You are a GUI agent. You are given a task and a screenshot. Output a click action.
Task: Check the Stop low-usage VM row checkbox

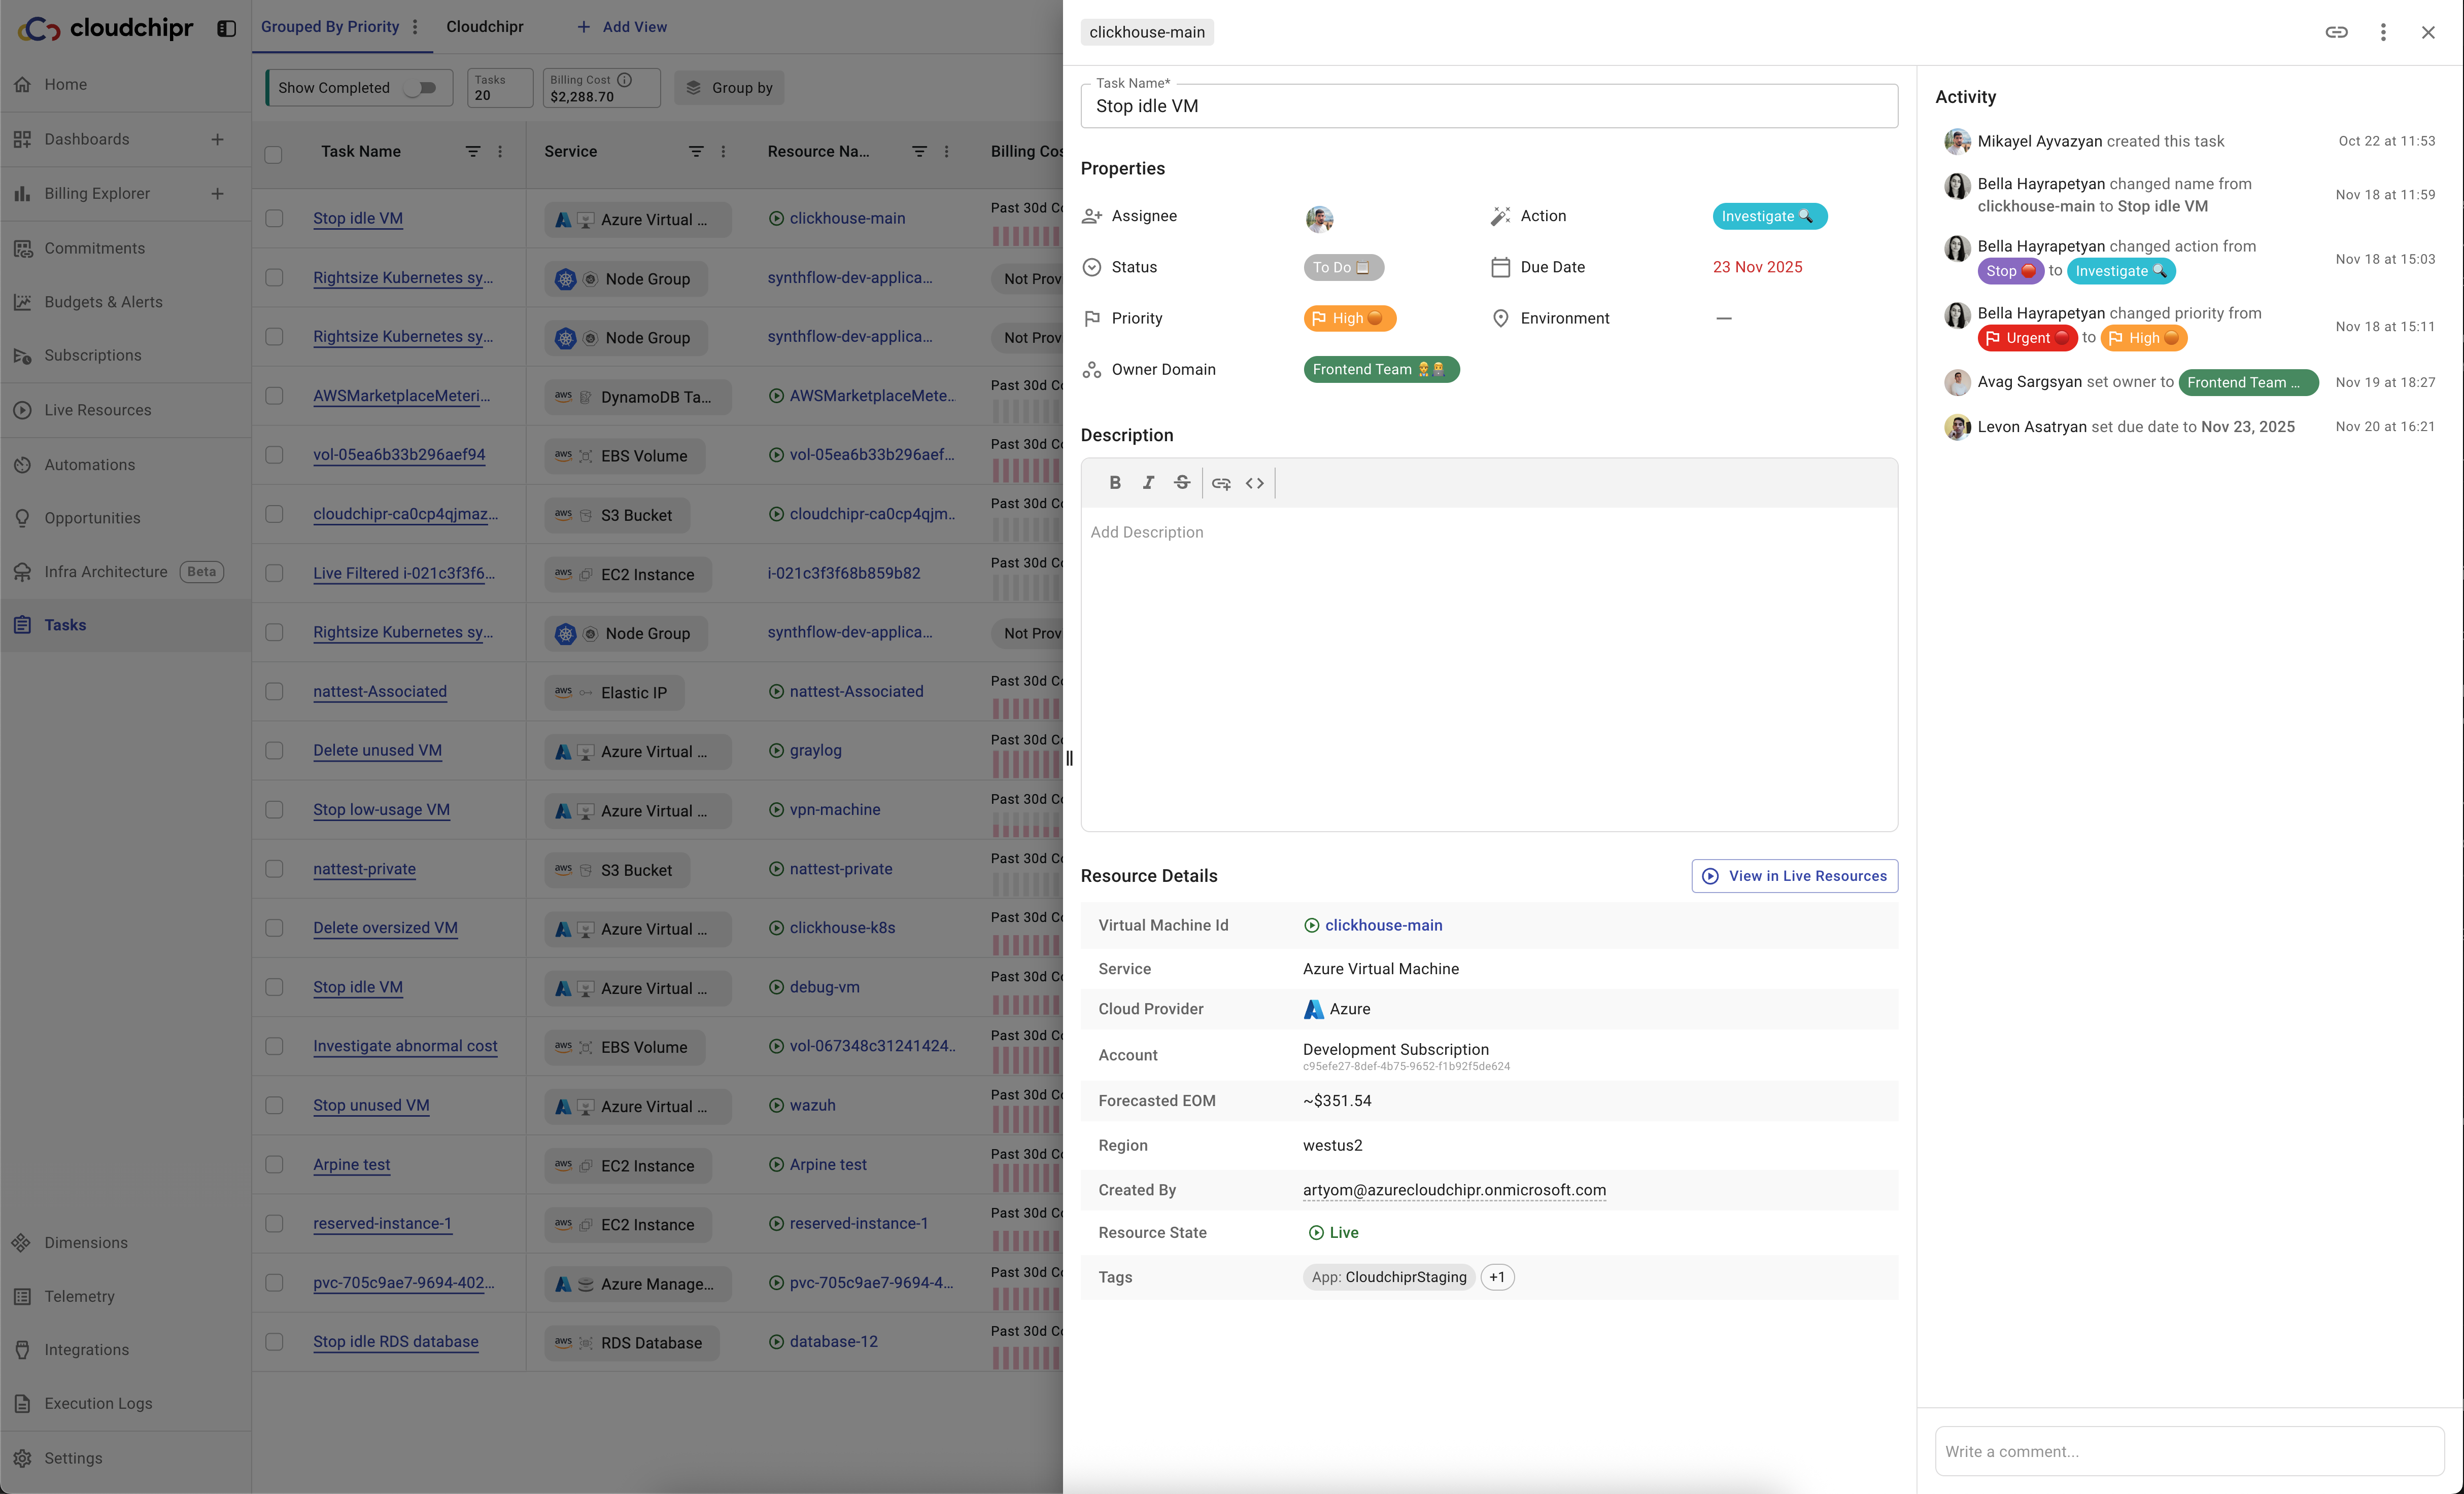[x=274, y=809]
